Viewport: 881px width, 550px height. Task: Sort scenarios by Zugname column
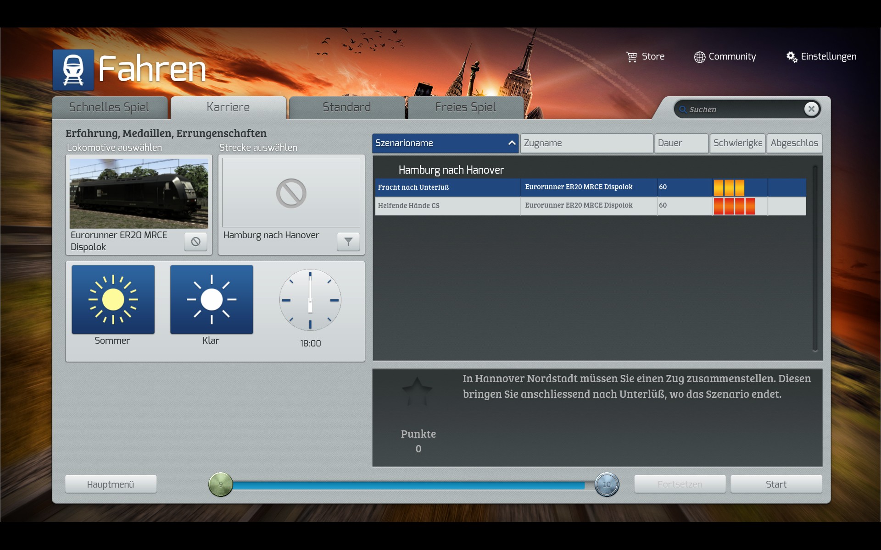[586, 143]
